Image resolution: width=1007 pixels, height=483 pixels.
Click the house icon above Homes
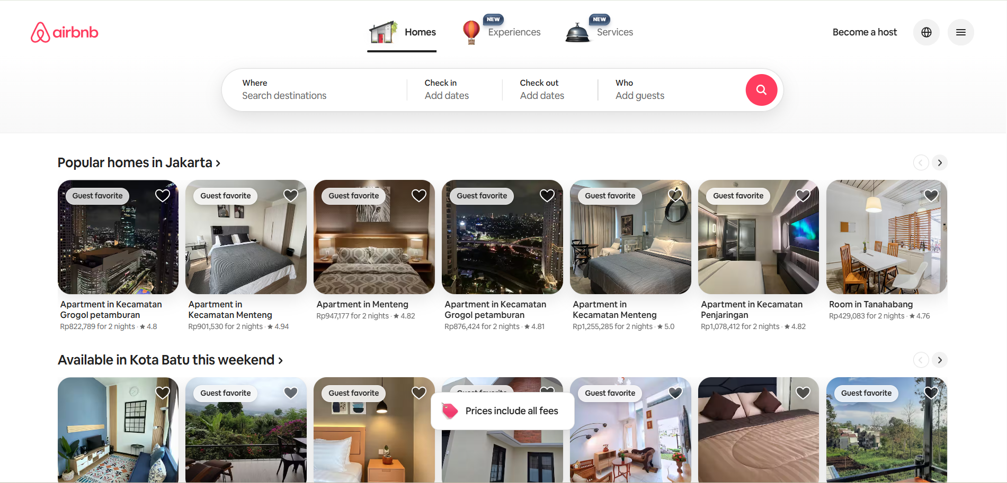(x=382, y=31)
